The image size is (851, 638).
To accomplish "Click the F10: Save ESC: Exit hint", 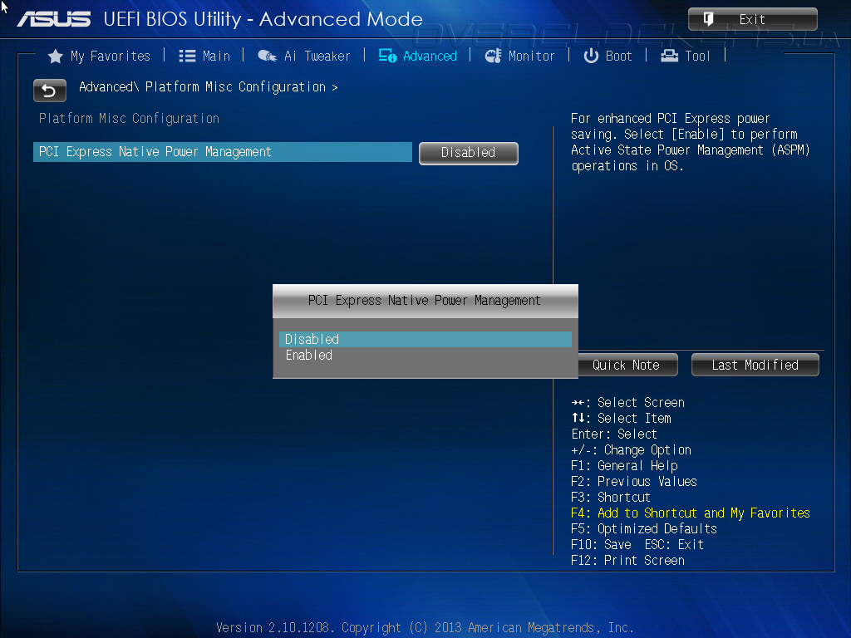I will [x=637, y=544].
